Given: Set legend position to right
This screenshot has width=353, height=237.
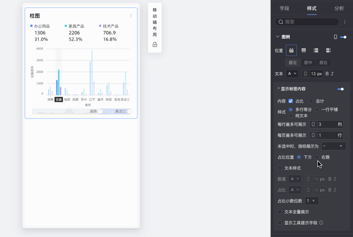Looking at the screenshot, I should pos(328,50).
